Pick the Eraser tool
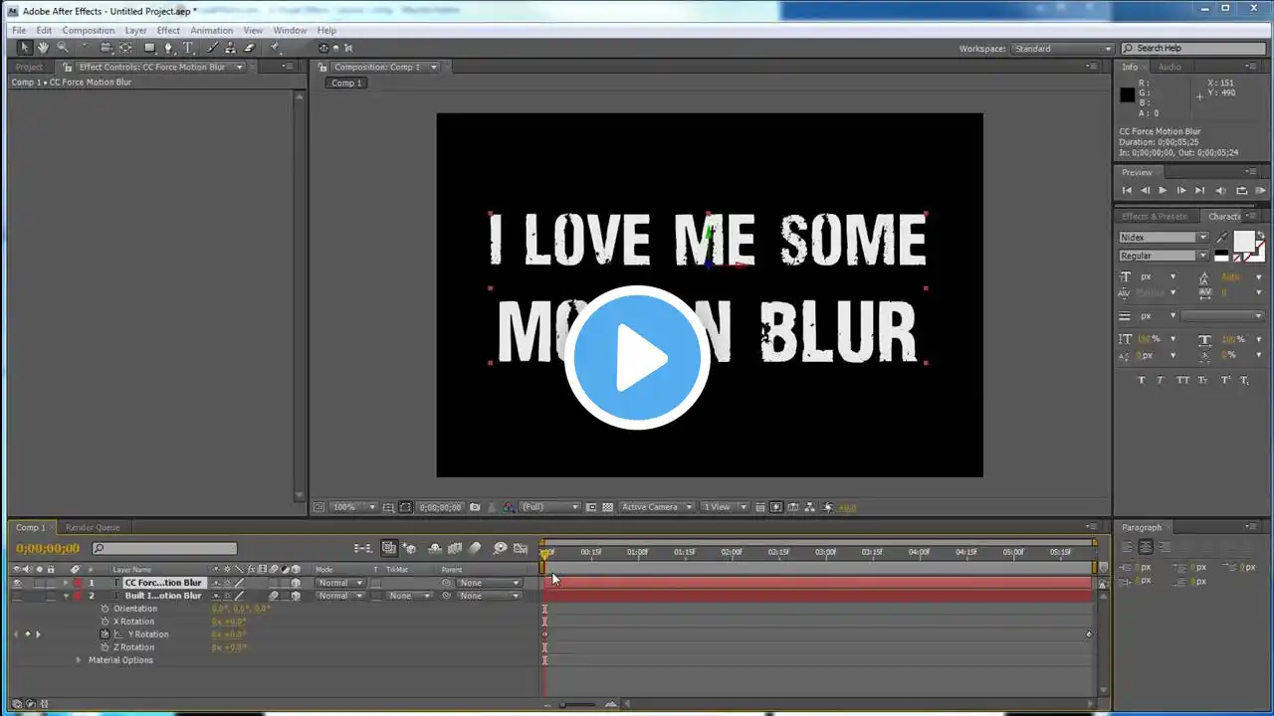The image size is (1274, 716). (249, 48)
